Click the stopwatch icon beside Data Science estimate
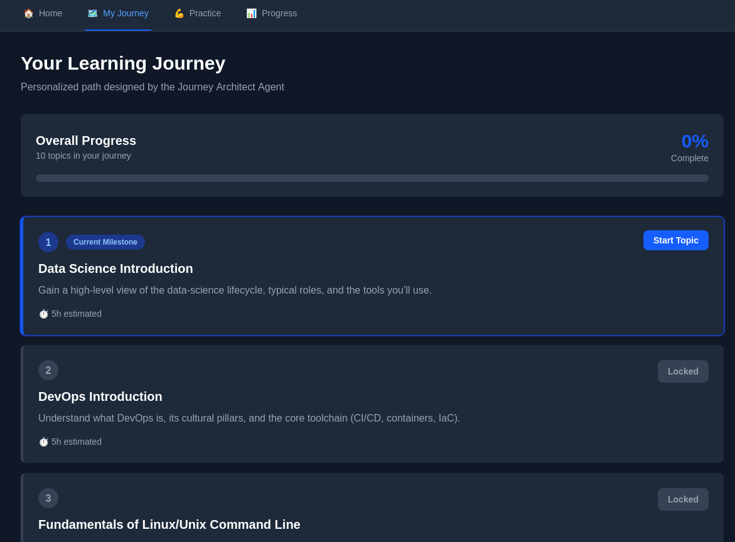The height and width of the screenshot is (542, 735). tap(43, 314)
